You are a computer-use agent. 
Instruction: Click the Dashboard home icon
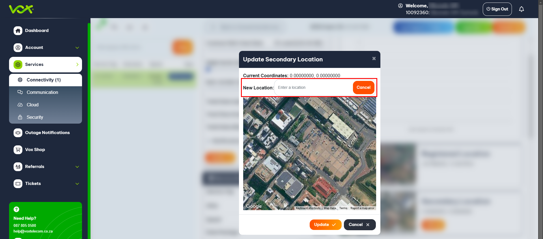18,31
